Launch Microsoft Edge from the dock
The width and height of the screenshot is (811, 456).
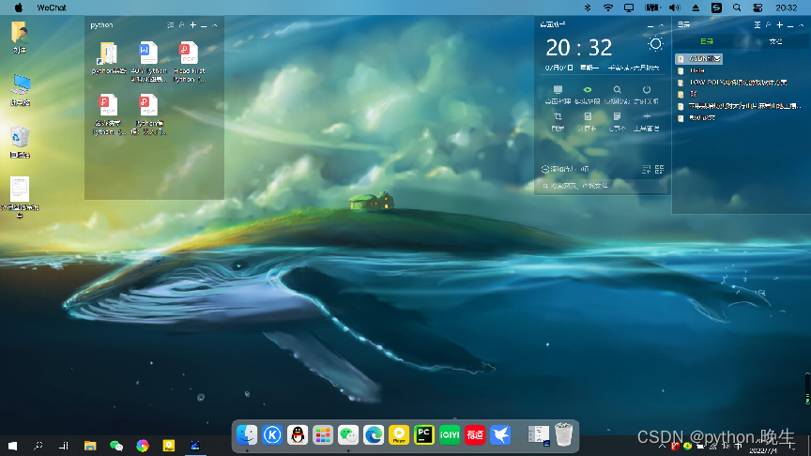[x=374, y=434]
